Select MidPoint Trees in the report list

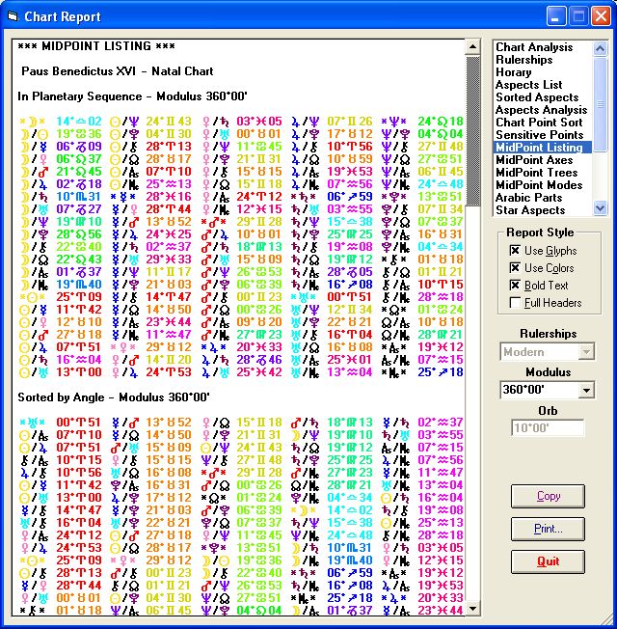point(538,173)
